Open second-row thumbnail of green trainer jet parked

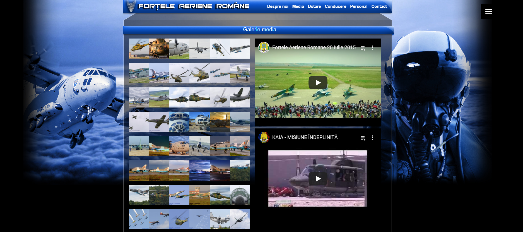pyautogui.click(x=240, y=73)
